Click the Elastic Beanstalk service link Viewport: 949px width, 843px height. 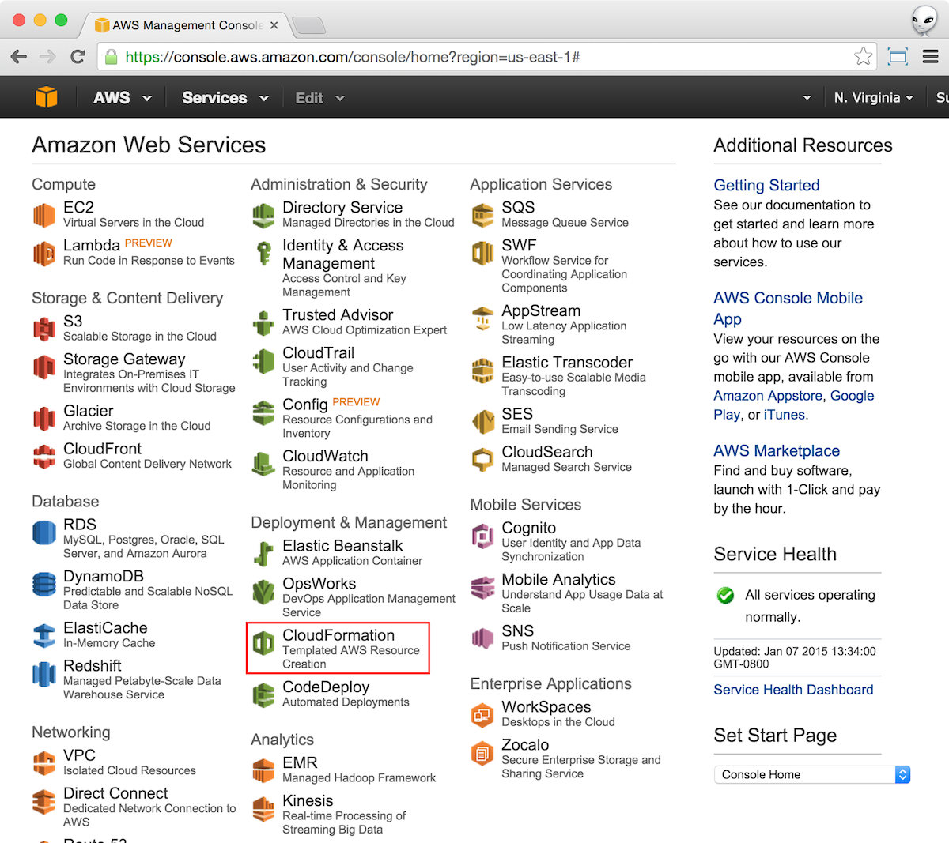point(342,546)
